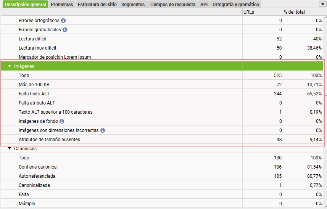Open Ortografía y gramática tab
This screenshot has width=327, height=209.
pos(236,4)
